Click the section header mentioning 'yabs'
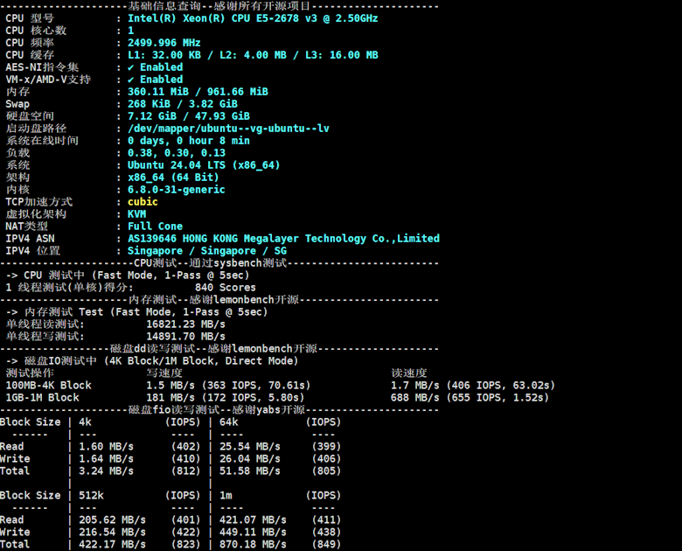The image size is (682, 551). (x=219, y=410)
